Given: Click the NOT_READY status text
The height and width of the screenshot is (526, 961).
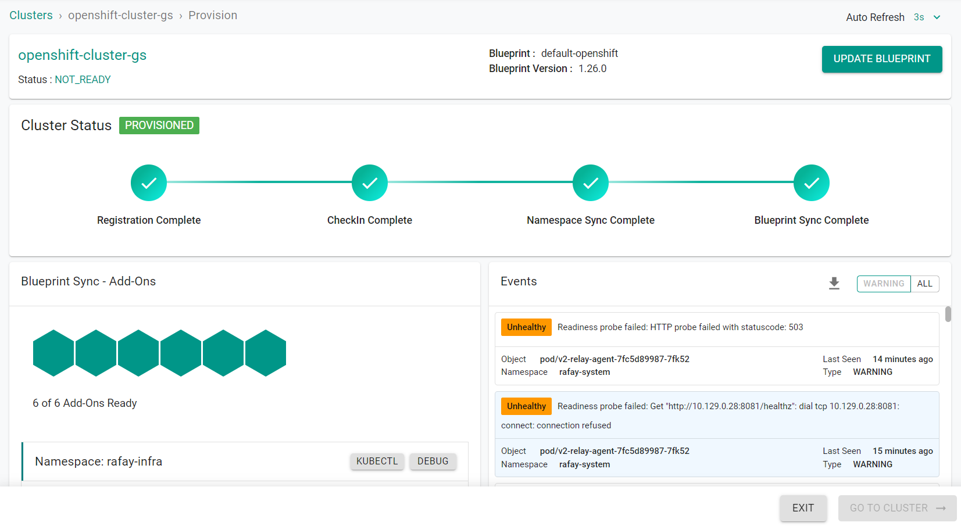Looking at the screenshot, I should (x=83, y=80).
